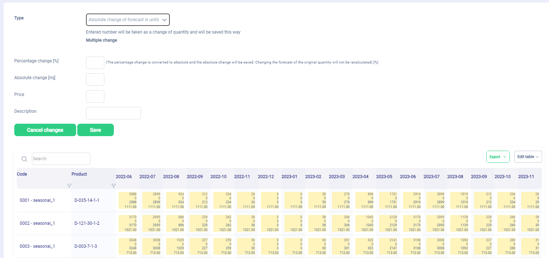
Task: Click into the Price input field
Action: click(95, 96)
